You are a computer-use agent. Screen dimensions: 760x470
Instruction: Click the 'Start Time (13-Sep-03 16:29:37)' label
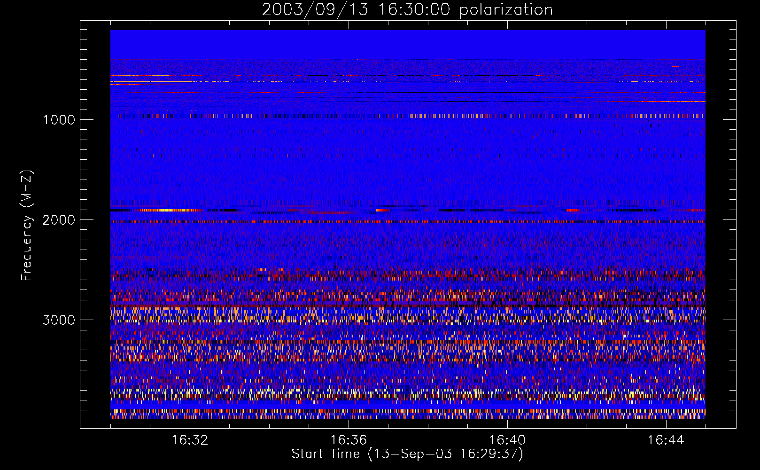pos(407,454)
